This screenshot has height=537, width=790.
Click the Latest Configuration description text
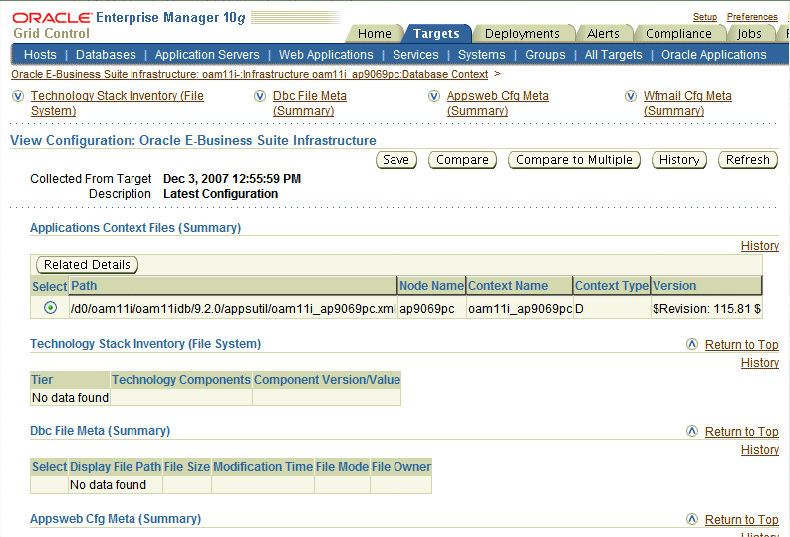click(x=221, y=194)
